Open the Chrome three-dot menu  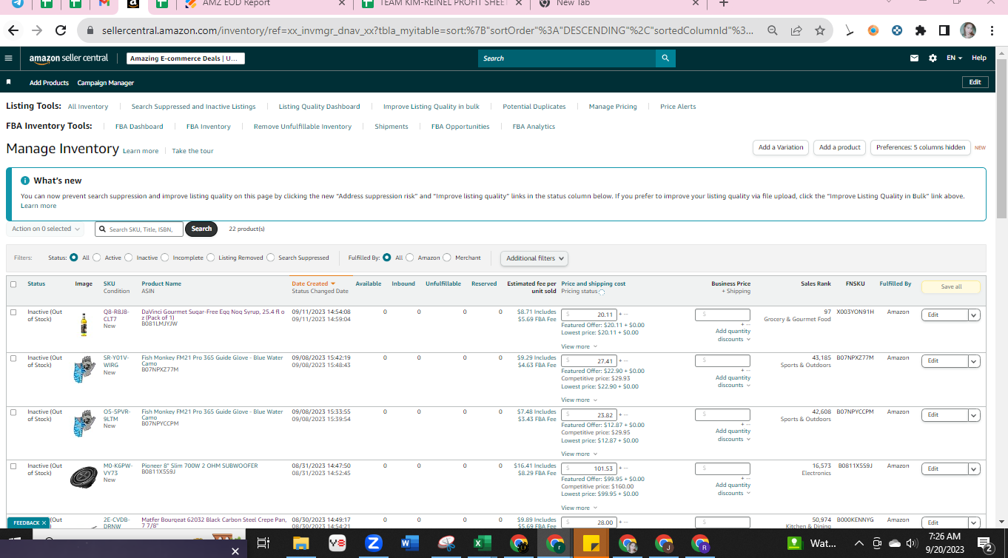click(992, 30)
